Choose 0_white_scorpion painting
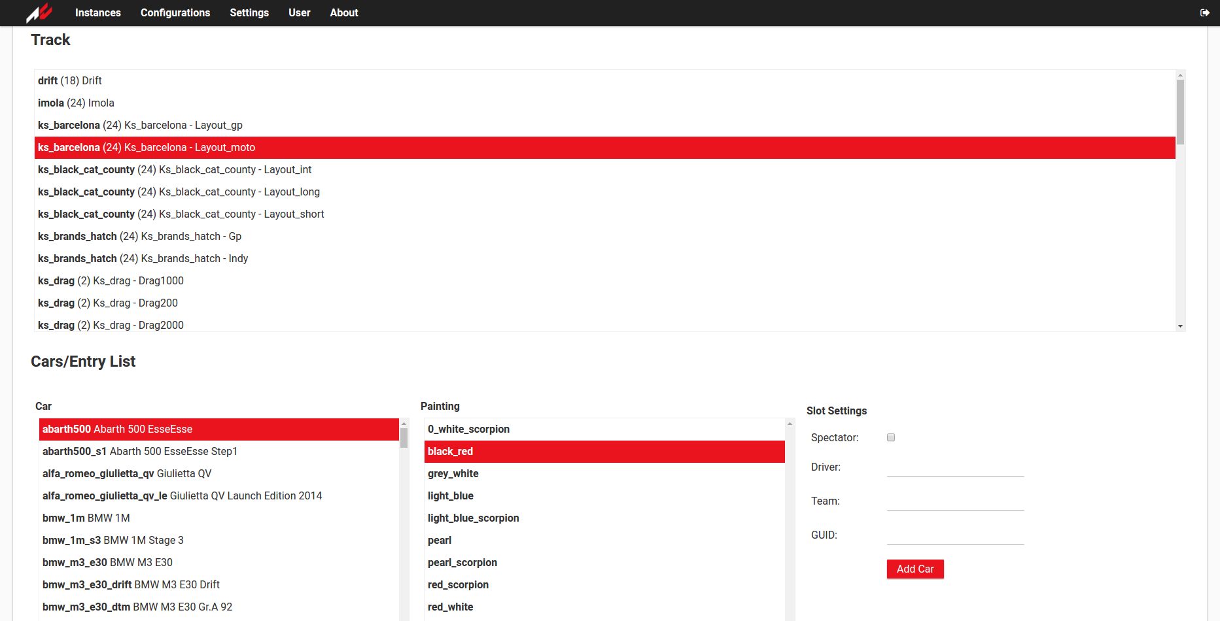 (x=605, y=429)
